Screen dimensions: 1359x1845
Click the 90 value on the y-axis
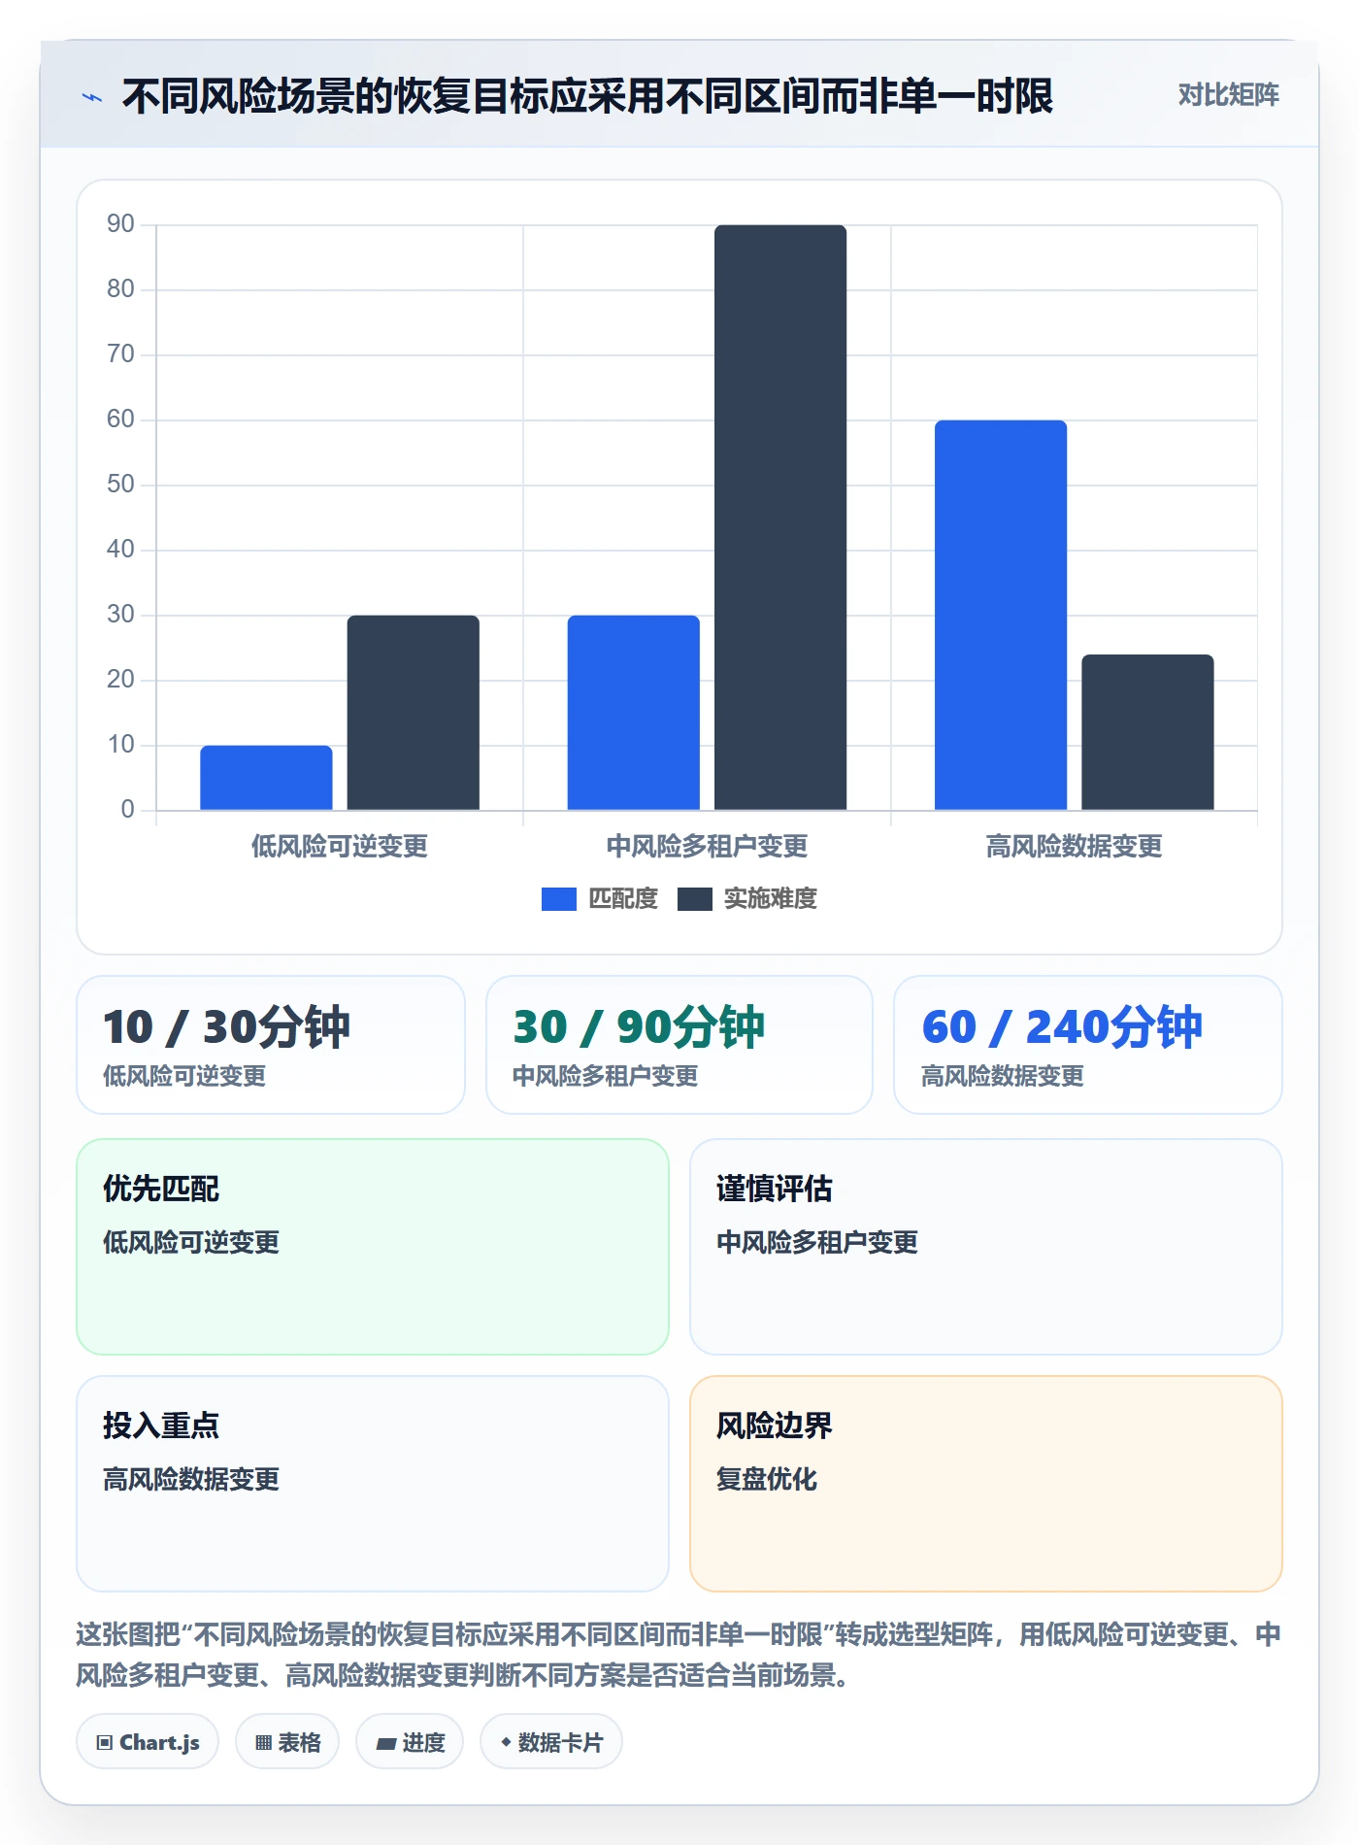tap(120, 224)
